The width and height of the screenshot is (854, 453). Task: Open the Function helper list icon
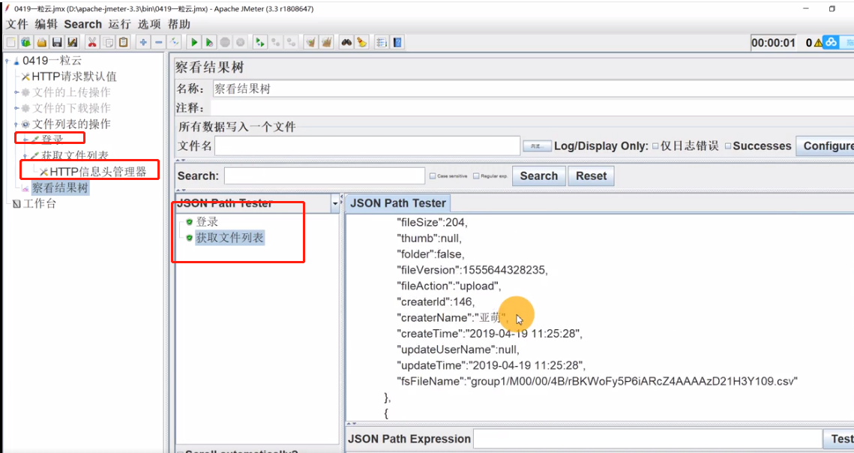tap(381, 42)
